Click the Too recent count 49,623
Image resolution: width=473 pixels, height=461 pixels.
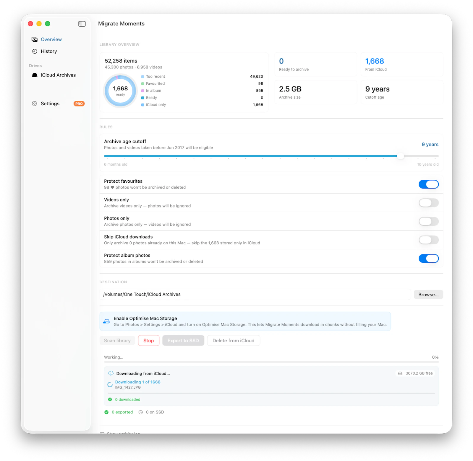click(256, 77)
